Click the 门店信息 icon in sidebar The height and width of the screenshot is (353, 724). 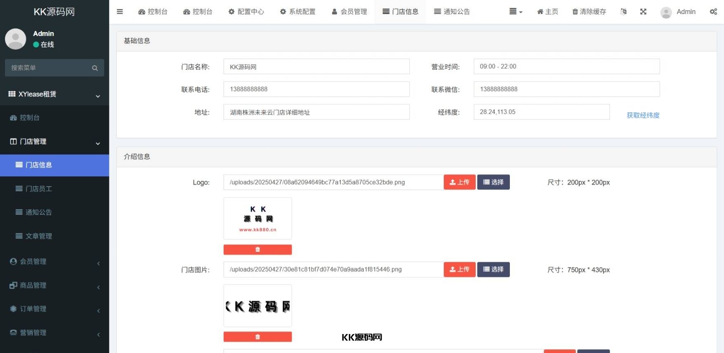click(x=19, y=165)
